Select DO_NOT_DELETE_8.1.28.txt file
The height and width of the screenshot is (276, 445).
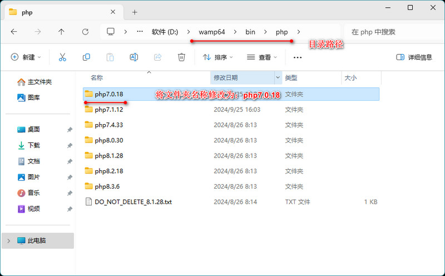133,201
